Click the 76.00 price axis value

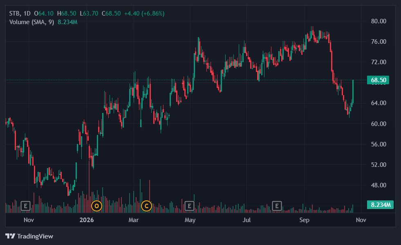379,41
